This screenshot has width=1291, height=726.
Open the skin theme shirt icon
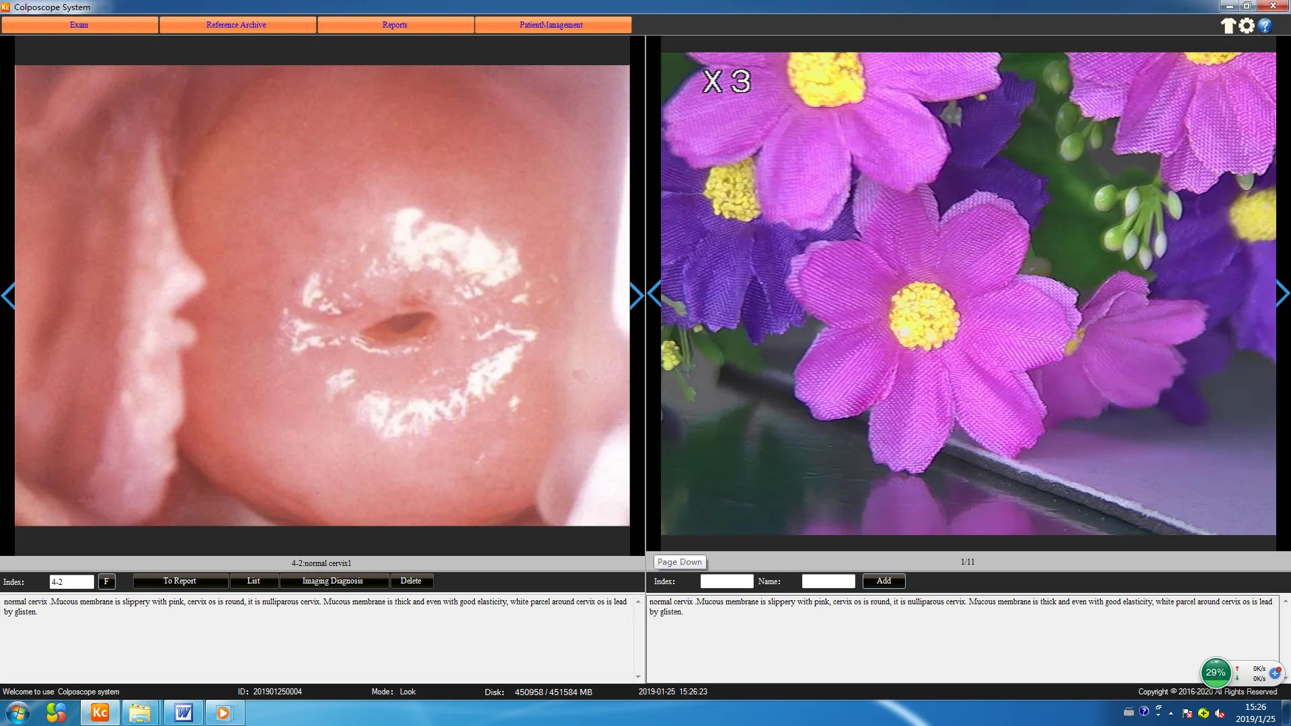1228,26
